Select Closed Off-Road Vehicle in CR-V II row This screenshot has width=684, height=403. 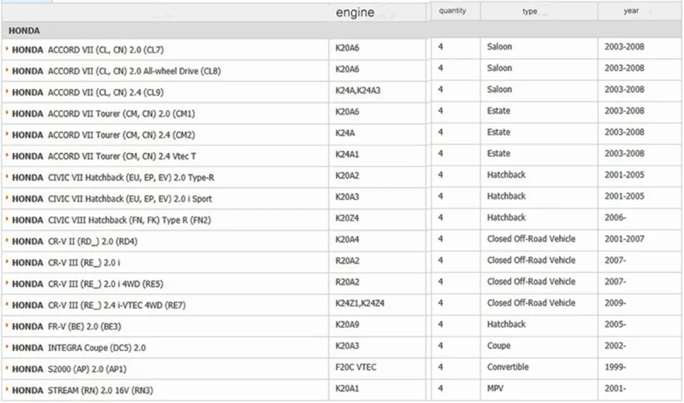531,239
